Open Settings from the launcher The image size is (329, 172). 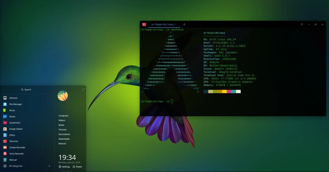(x=64, y=167)
